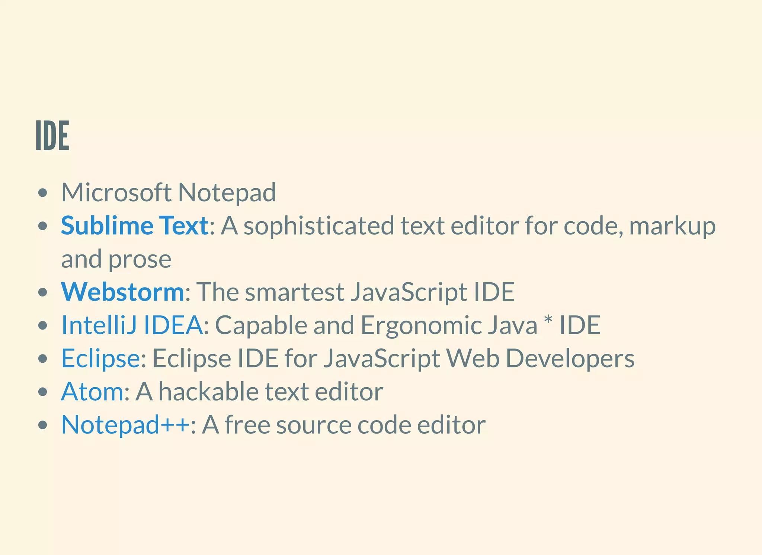Click the bullet next to Atom
Viewport: 762px width, 555px height.
[x=43, y=392]
